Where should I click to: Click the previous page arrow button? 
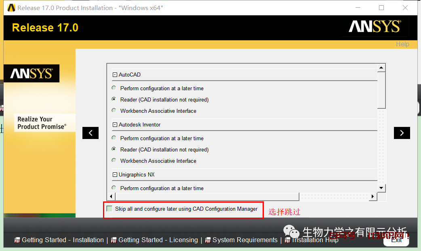tap(91, 133)
